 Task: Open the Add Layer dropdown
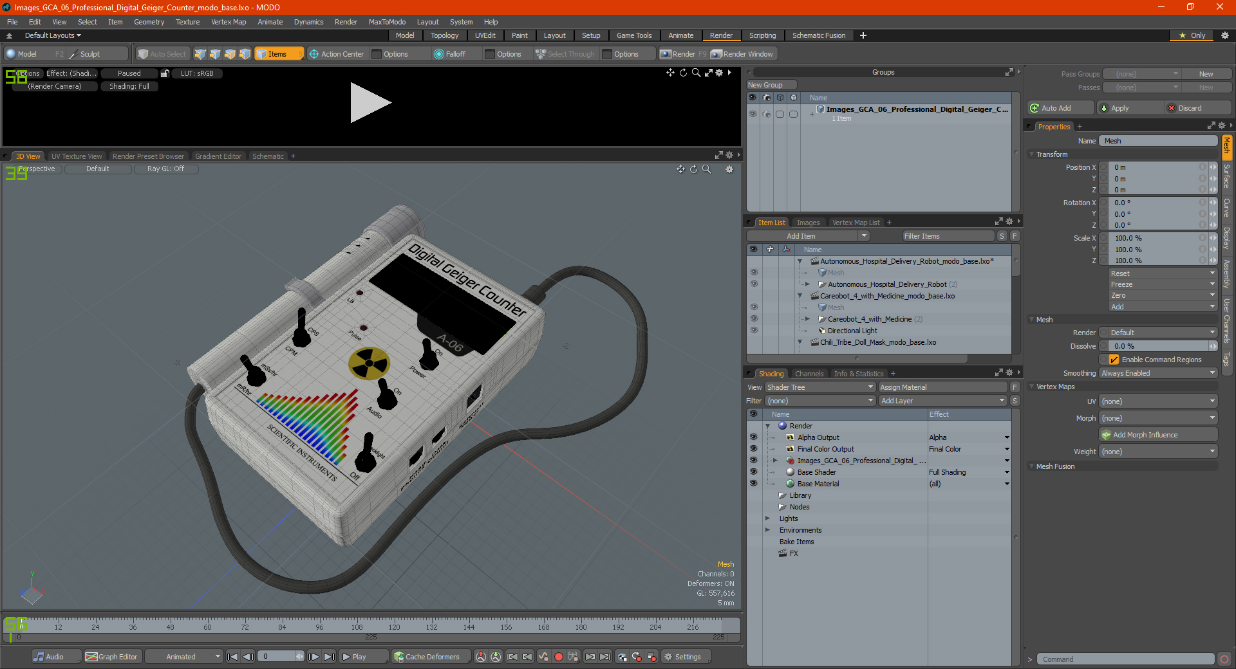[x=942, y=401]
